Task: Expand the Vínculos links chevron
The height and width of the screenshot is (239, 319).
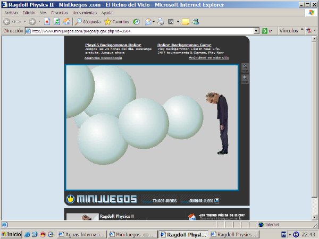Action: coord(301,31)
